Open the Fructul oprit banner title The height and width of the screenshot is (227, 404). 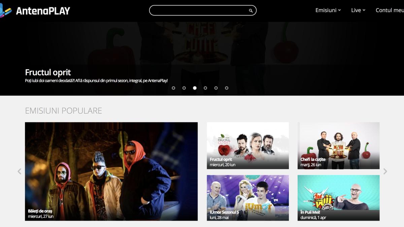point(48,72)
